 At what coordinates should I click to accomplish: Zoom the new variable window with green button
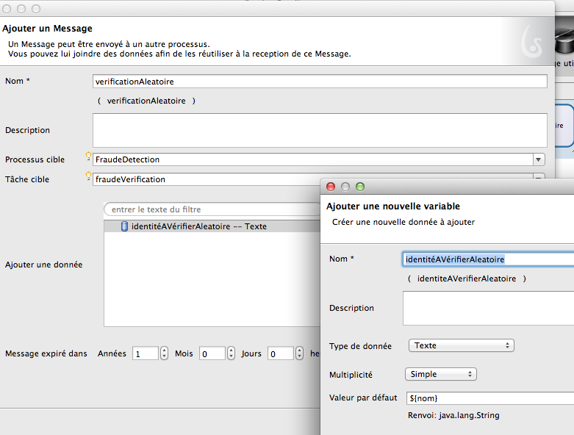click(x=360, y=187)
